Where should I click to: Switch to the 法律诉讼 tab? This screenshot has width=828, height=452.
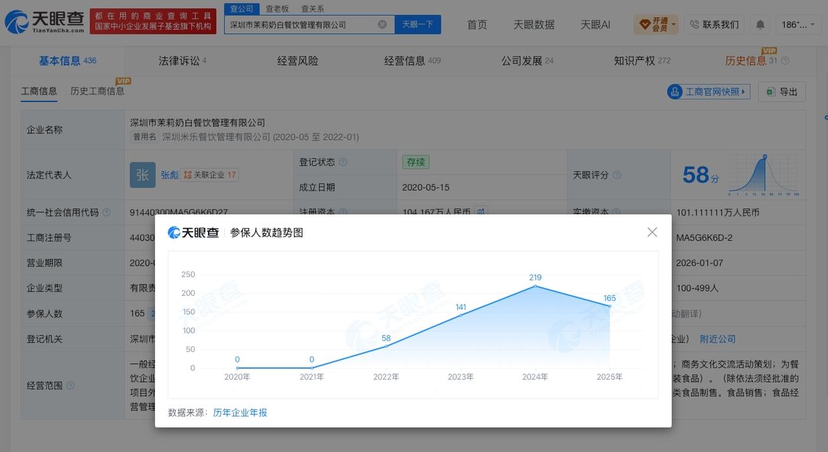(182, 61)
